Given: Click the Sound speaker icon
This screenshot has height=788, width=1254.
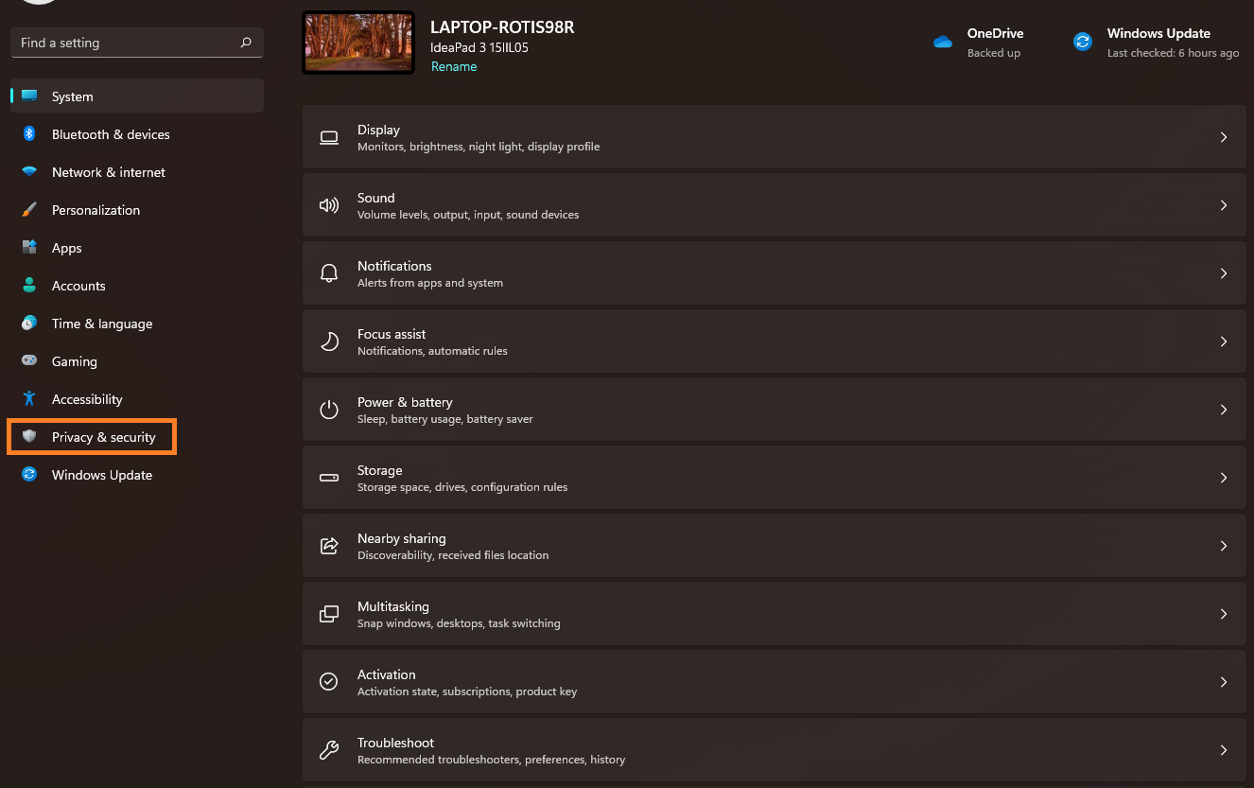Looking at the screenshot, I should tap(329, 205).
